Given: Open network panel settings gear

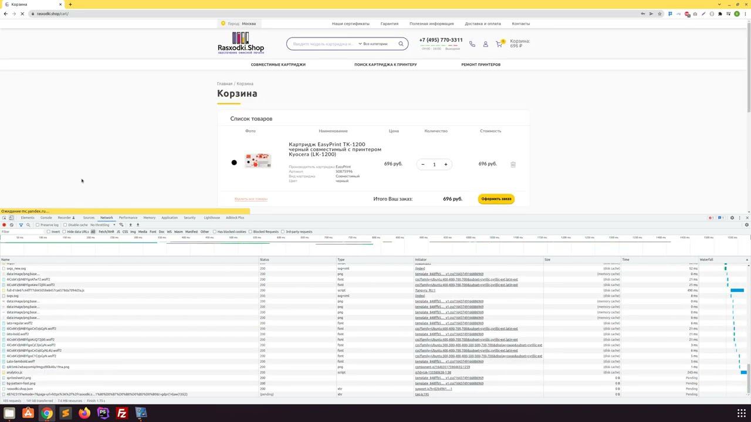Looking at the screenshot, I should pyautogui.click(x=747, y=225).
